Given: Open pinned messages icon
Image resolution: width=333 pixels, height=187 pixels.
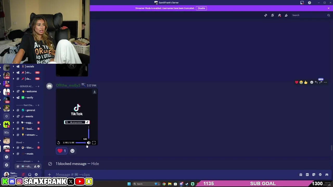Looking at the screenshot, I should [x=279, y=15].
